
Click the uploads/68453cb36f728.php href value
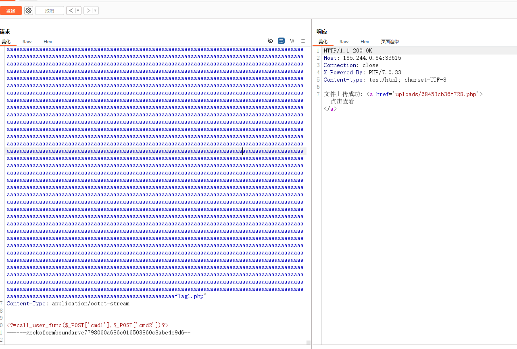pos(436,95)
